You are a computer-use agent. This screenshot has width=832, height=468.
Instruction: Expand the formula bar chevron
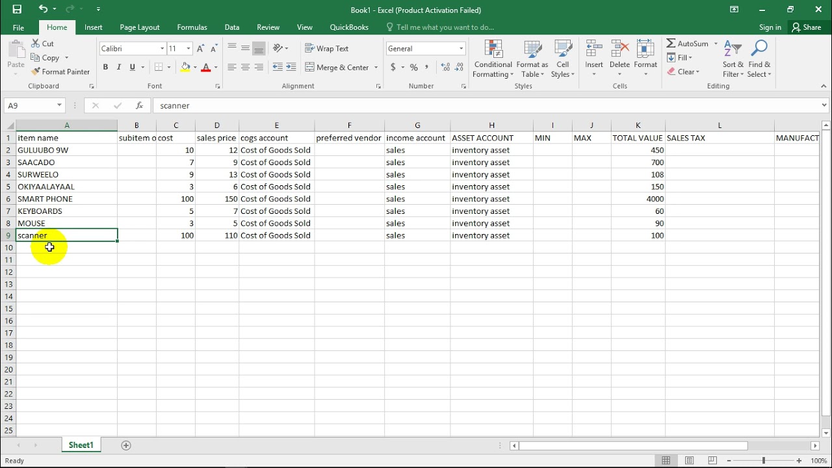(824, 105)
